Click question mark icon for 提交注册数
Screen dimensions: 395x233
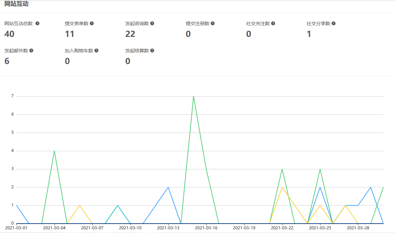pos(213,23)
